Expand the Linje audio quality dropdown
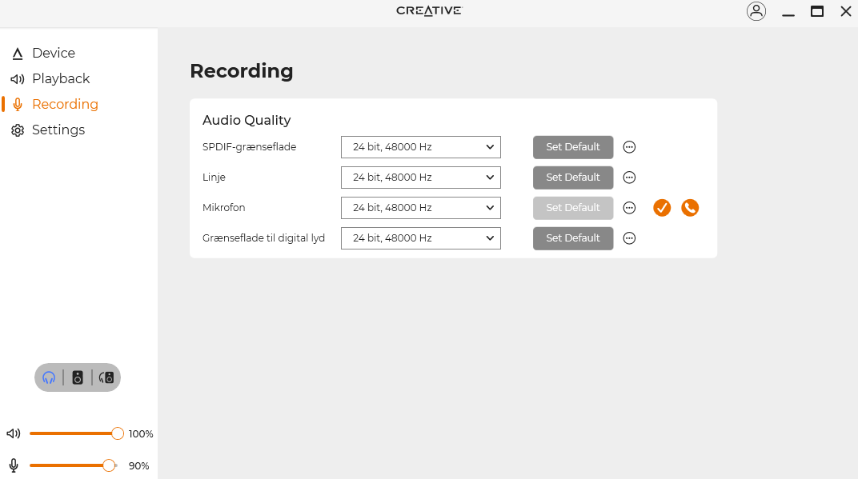 421,178
